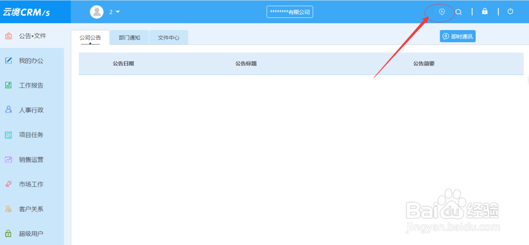Screen dimensions: 529x245
Task: Launch 即时通讯 instant messaging button
Action: tap(458, 36)
